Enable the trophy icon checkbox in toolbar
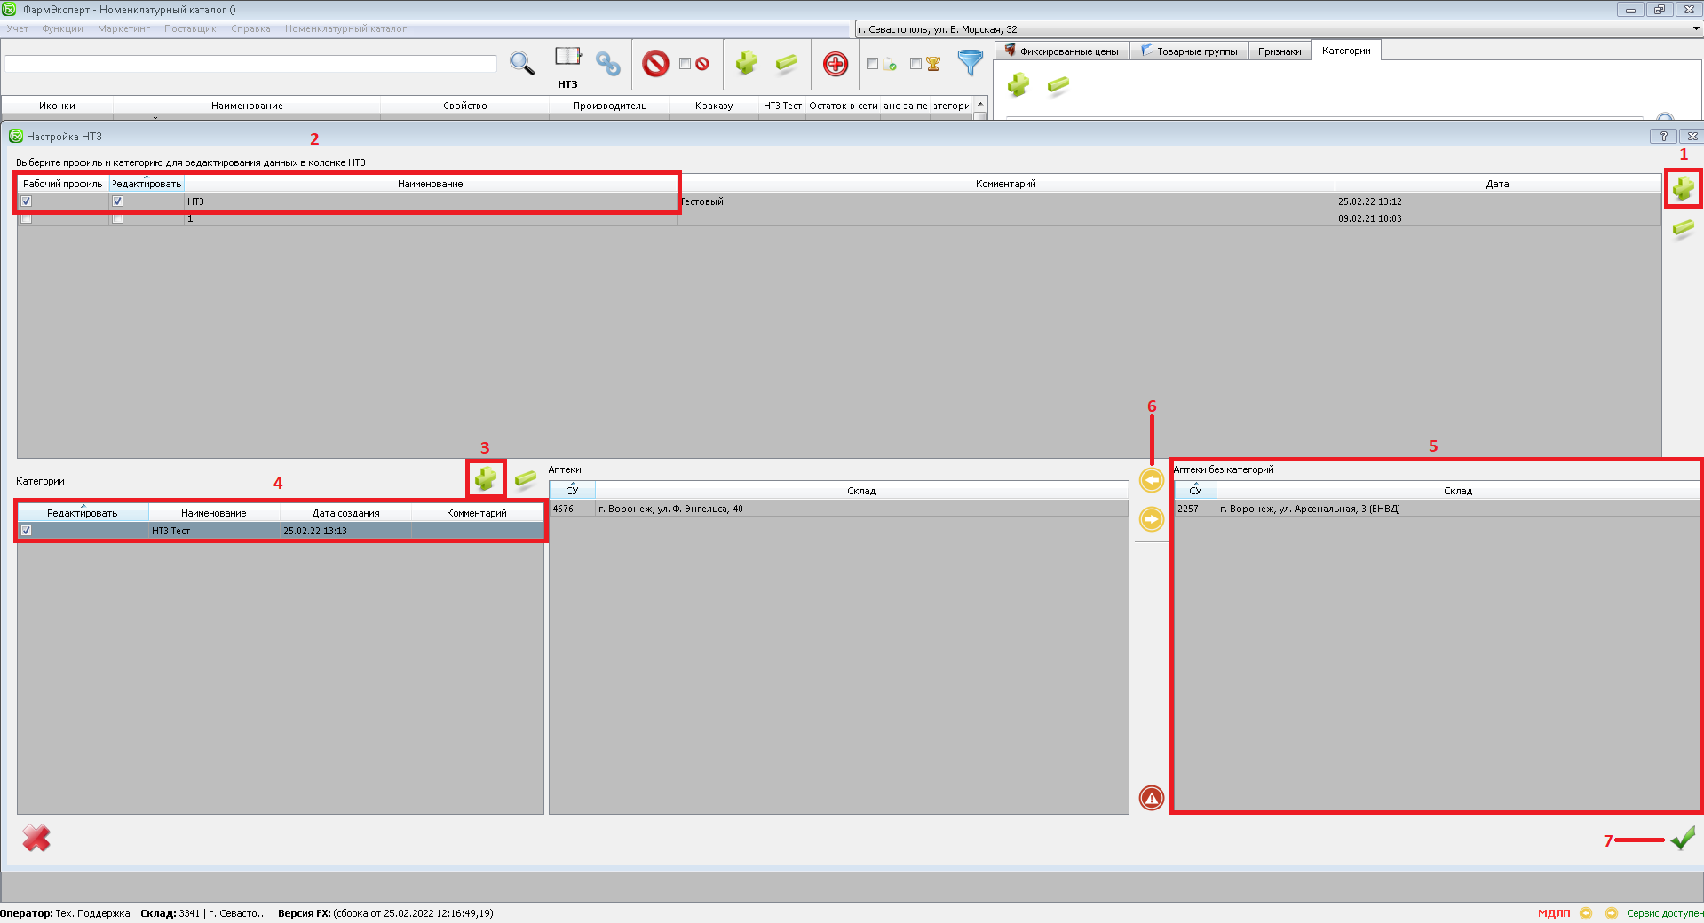 pos(915,64)
